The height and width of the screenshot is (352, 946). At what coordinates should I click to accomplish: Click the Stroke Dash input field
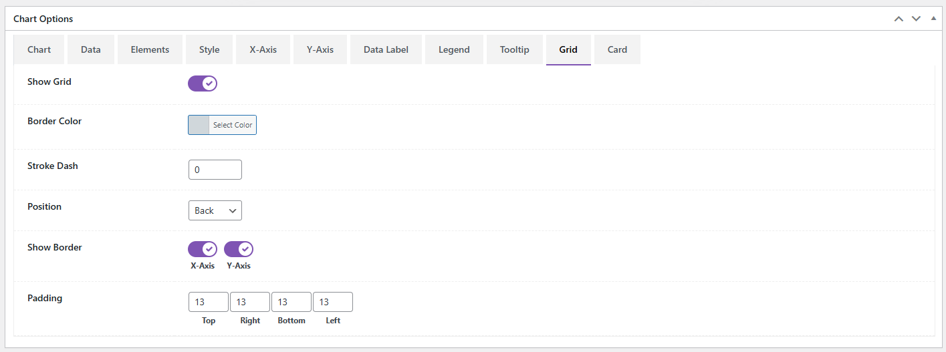click(215, 170)
